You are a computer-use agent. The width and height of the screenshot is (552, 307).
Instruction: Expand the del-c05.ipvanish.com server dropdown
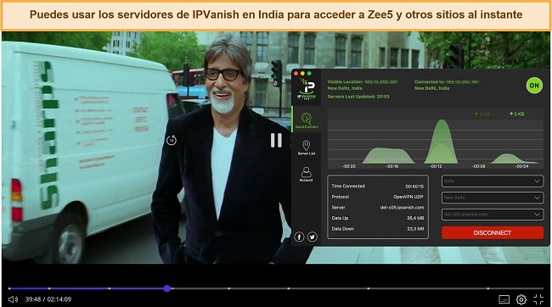pyautogui.click(x=493, y=215)
